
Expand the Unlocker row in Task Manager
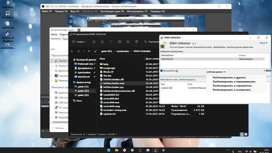click(52, 61)
